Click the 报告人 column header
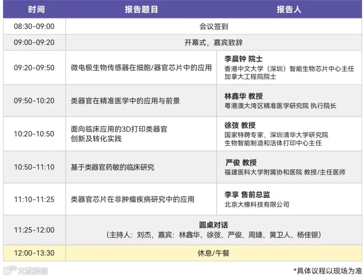The image size is (364, 278). (x=289, y=9)
